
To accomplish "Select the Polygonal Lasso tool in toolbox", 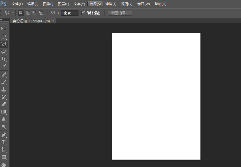I will click(x=4, y=44).
